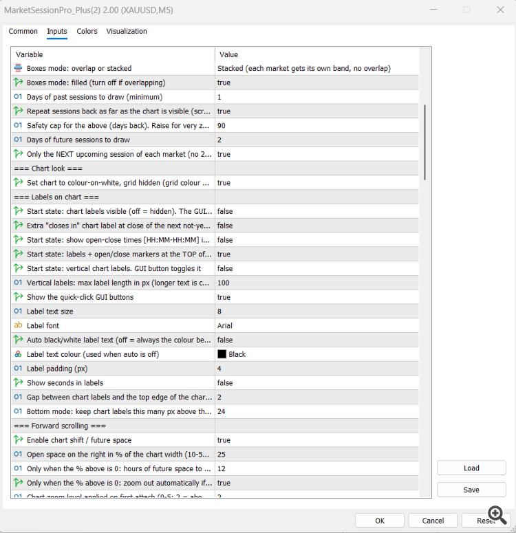Click the bool icon for Extra "closes in" chart label
516x533 pixels.
(18, 226)
